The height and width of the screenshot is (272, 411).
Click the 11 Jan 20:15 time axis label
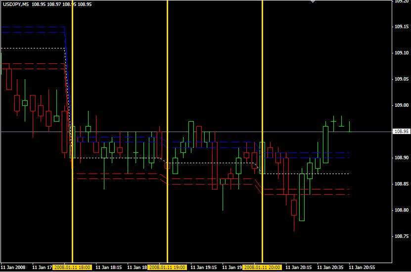(298, 267)
